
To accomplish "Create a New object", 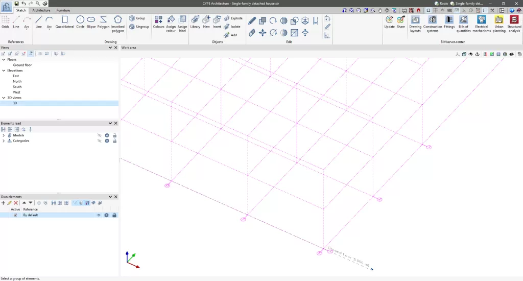I will (x=206, y=22).
